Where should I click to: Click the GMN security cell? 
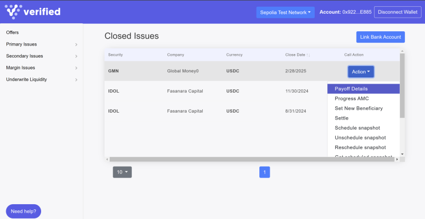click(x=113, y=71)
